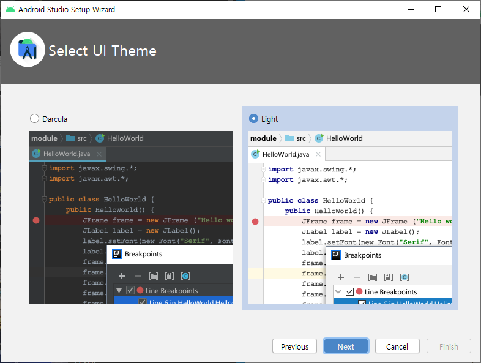Click the Light theme preview image
The height and width of the screenshot is (363, 481).
click(x=349, y=217)
